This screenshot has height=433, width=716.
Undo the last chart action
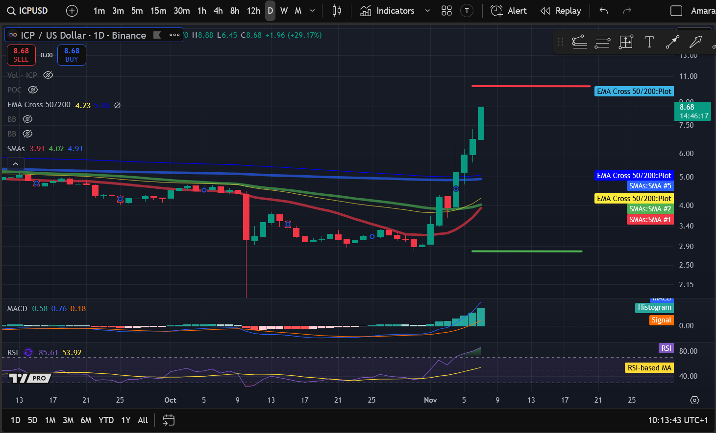point(603,10)
